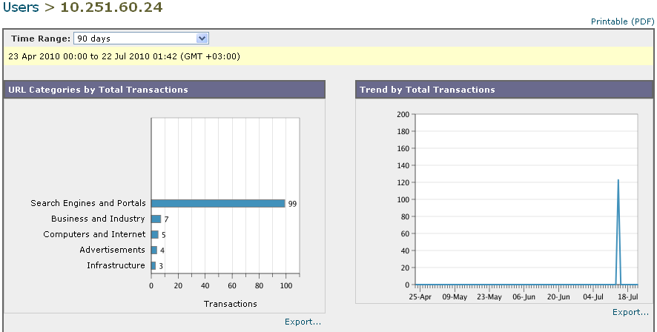Click the Infrastructure bar
The image size is (657, 332).
153,265
